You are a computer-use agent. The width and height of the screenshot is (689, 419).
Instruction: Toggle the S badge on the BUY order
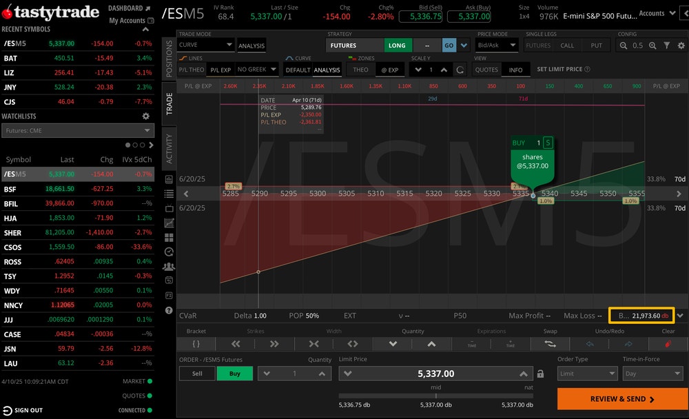(548, 143)
